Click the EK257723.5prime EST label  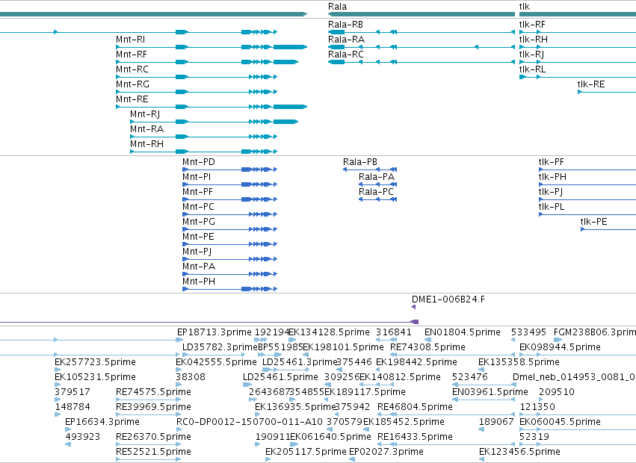(x=96, y=362)
